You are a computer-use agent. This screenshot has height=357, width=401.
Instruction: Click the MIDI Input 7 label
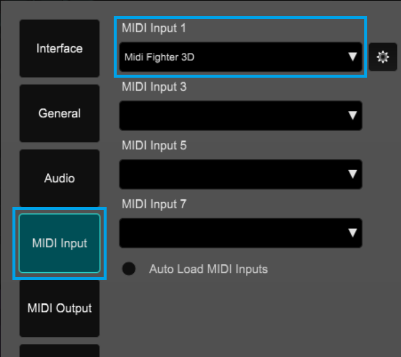coord(153,204)
